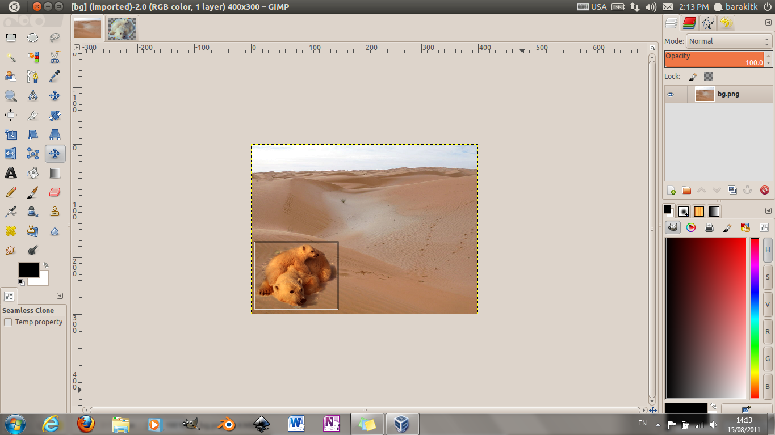The width and height of the screenshot is (775, 435).
Task: Select the Paintbrush tool
Action: (x=33, y=192)
